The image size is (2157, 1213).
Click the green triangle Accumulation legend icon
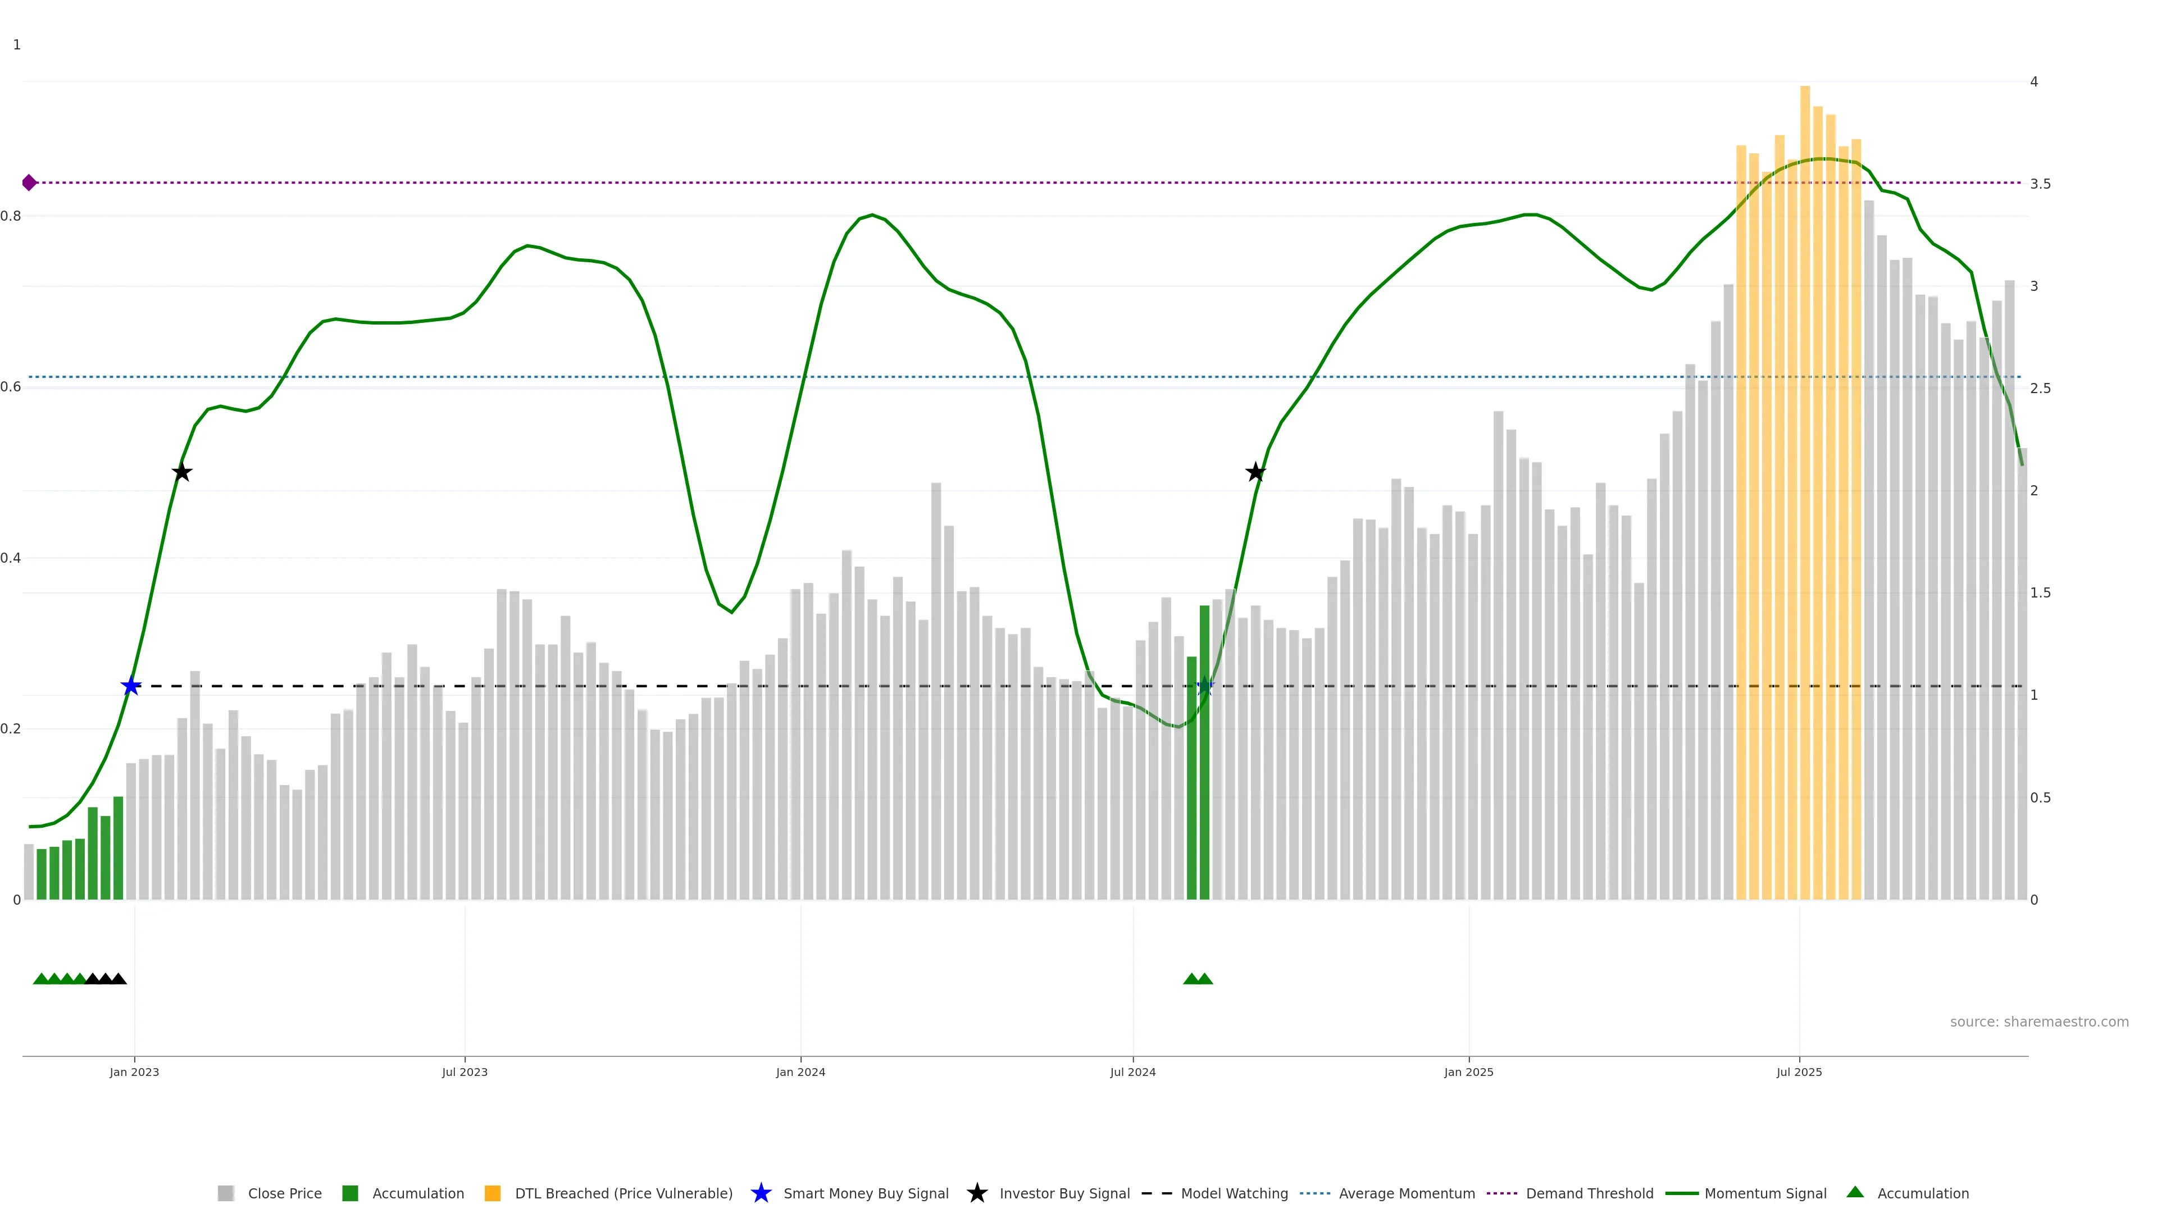point(1855,1192)
